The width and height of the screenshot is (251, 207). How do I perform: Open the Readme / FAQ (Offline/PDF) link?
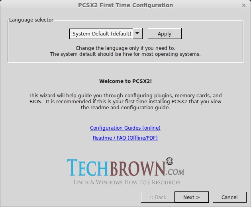click(125, 138)
